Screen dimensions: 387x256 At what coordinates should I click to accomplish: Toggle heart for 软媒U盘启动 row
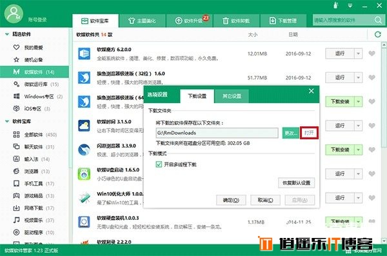372,174
